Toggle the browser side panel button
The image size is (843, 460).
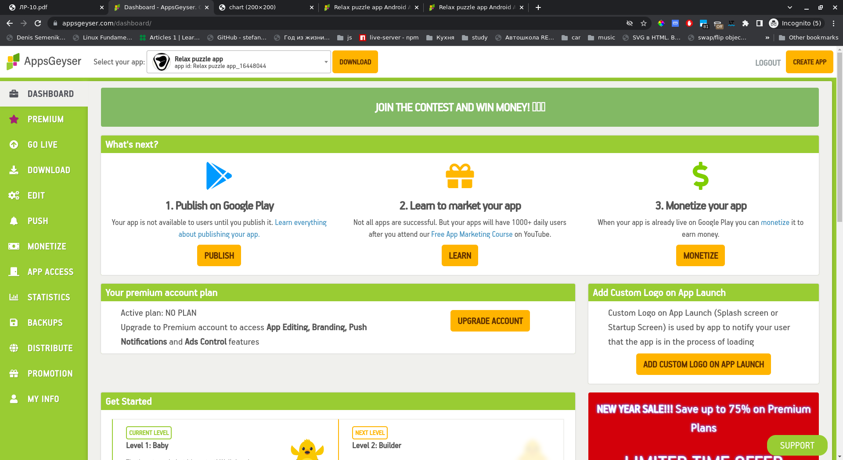pyautogui.click(x=759, y=23)
